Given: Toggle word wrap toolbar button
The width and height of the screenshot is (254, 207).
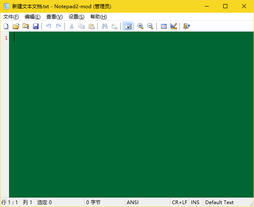Looking at the screenshot, I should tap(128, 26).
